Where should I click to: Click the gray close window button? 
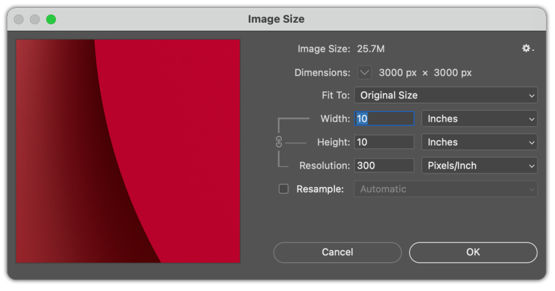pos(19,19)
